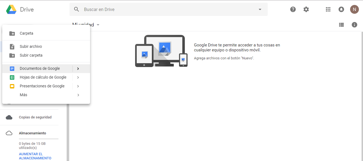Open the Más menu entry
The height and width of the screenshot is (161, 363).
coord(46,95)
